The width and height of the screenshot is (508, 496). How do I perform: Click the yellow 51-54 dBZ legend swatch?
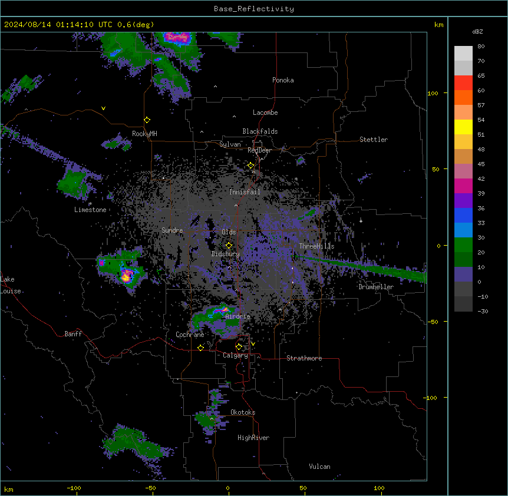463,127
